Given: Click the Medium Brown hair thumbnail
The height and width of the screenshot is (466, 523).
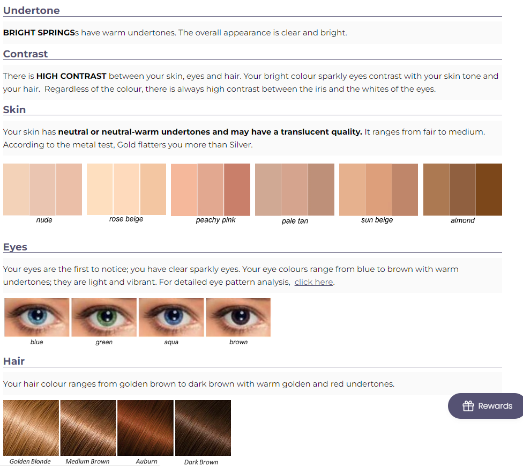Looking at the screenshot, I should (88, 428).
